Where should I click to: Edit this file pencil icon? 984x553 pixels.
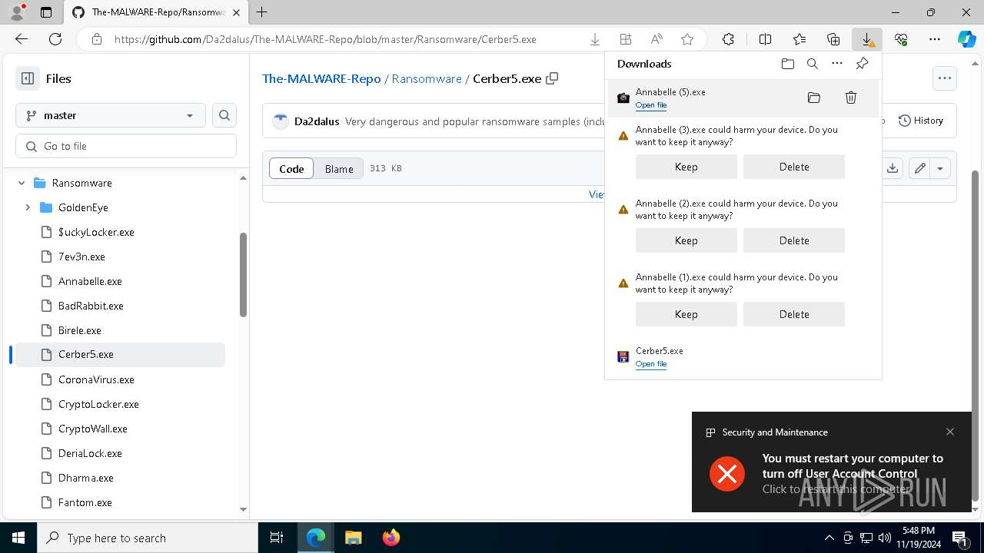tap(920, 168)
